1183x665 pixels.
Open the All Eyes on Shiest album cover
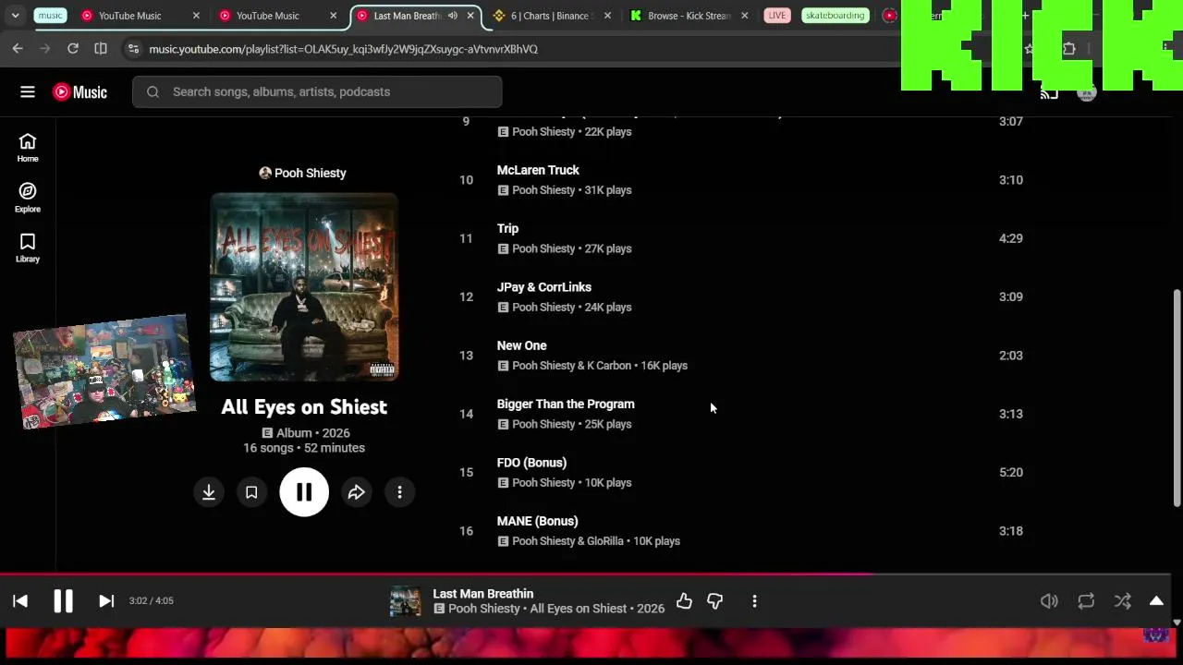click(304, 287)
